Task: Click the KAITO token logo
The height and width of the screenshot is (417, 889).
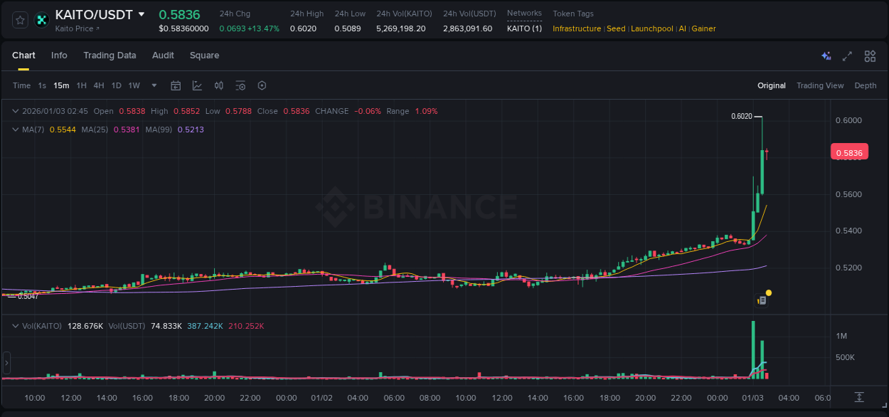Action: (x=41, y=19)
